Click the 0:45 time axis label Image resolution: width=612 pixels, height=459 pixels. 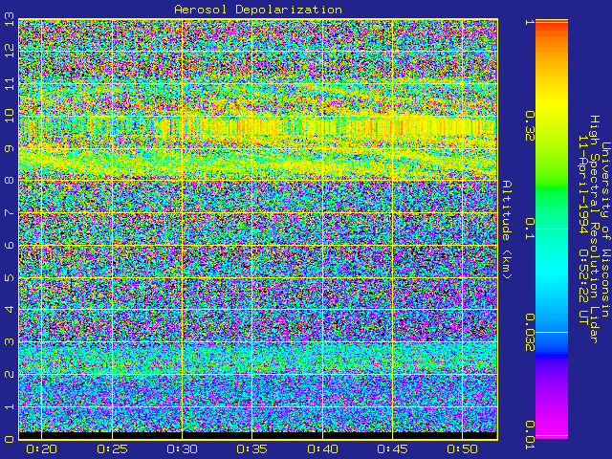[x=392, y=449]
